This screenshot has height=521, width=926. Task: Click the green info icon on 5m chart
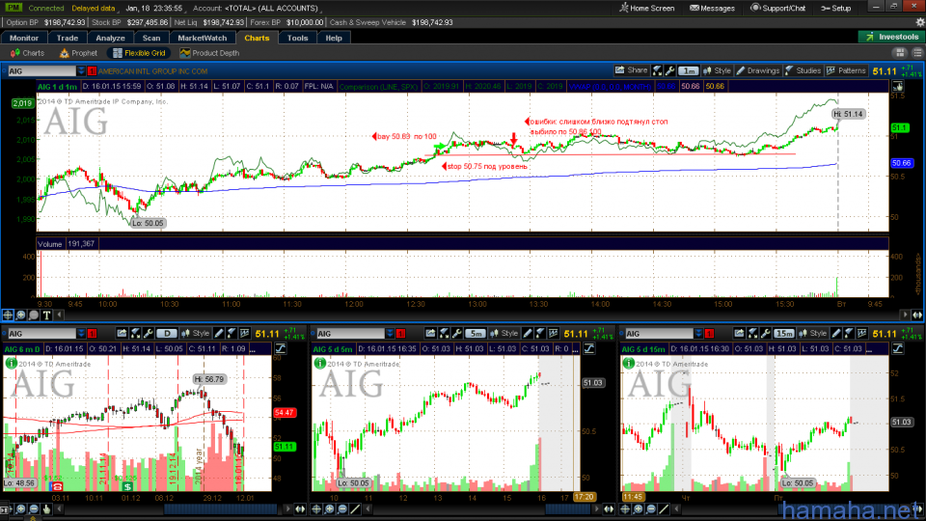pos(320,364)
